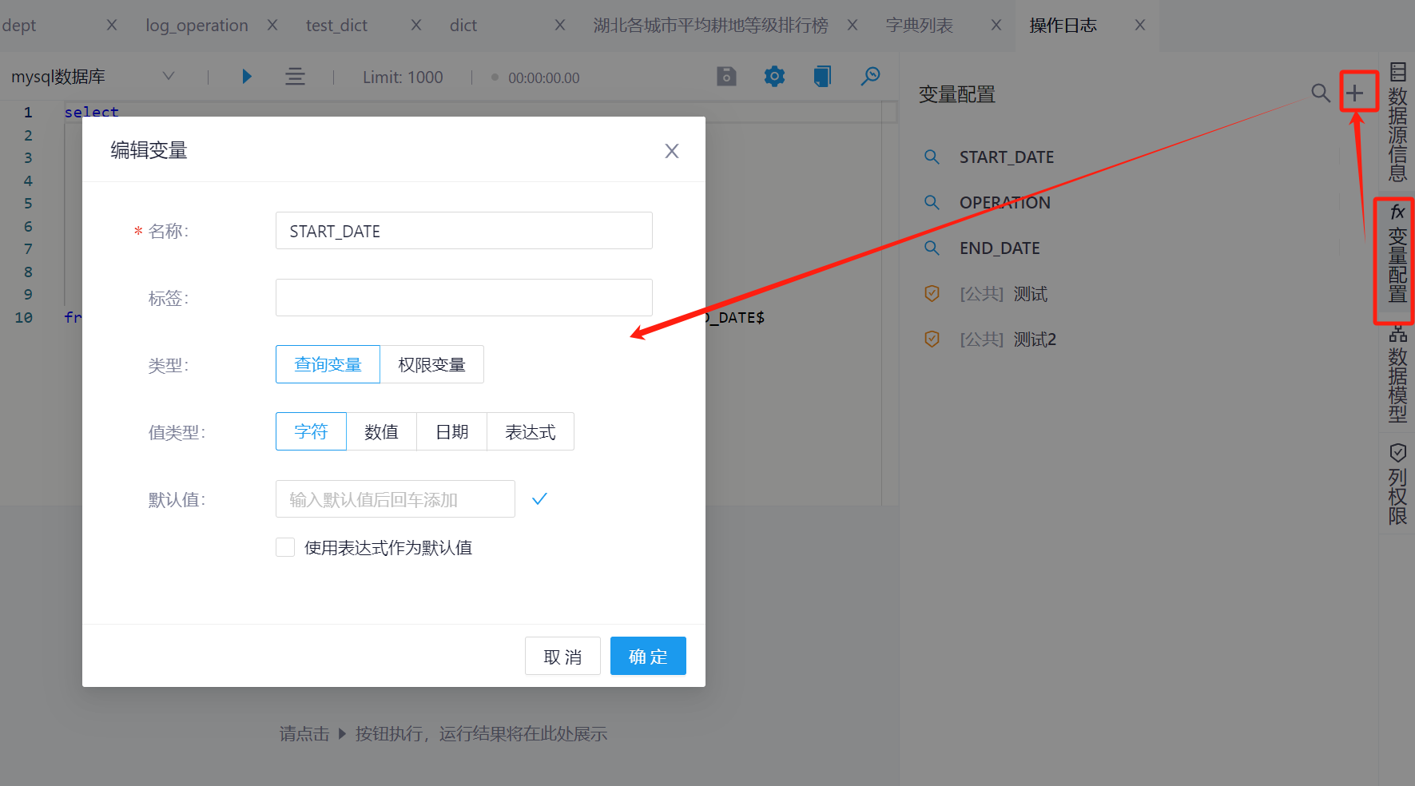The height and width of the screenshot is (786, 1415).
Task: Close the 湖北各城市平均耕地等级排行榜 tab
Action: click(853, 25)
